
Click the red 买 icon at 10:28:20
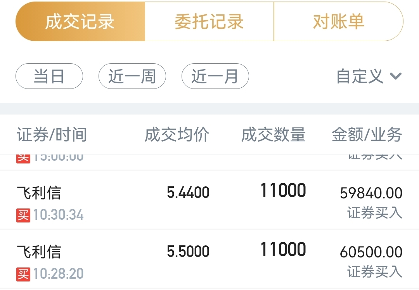coord(23,274)
